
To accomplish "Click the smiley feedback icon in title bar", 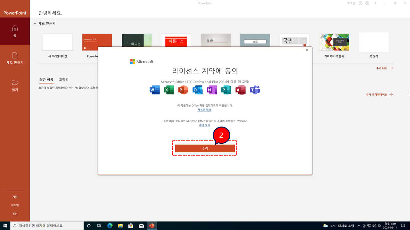I will [x=360, y=3].
